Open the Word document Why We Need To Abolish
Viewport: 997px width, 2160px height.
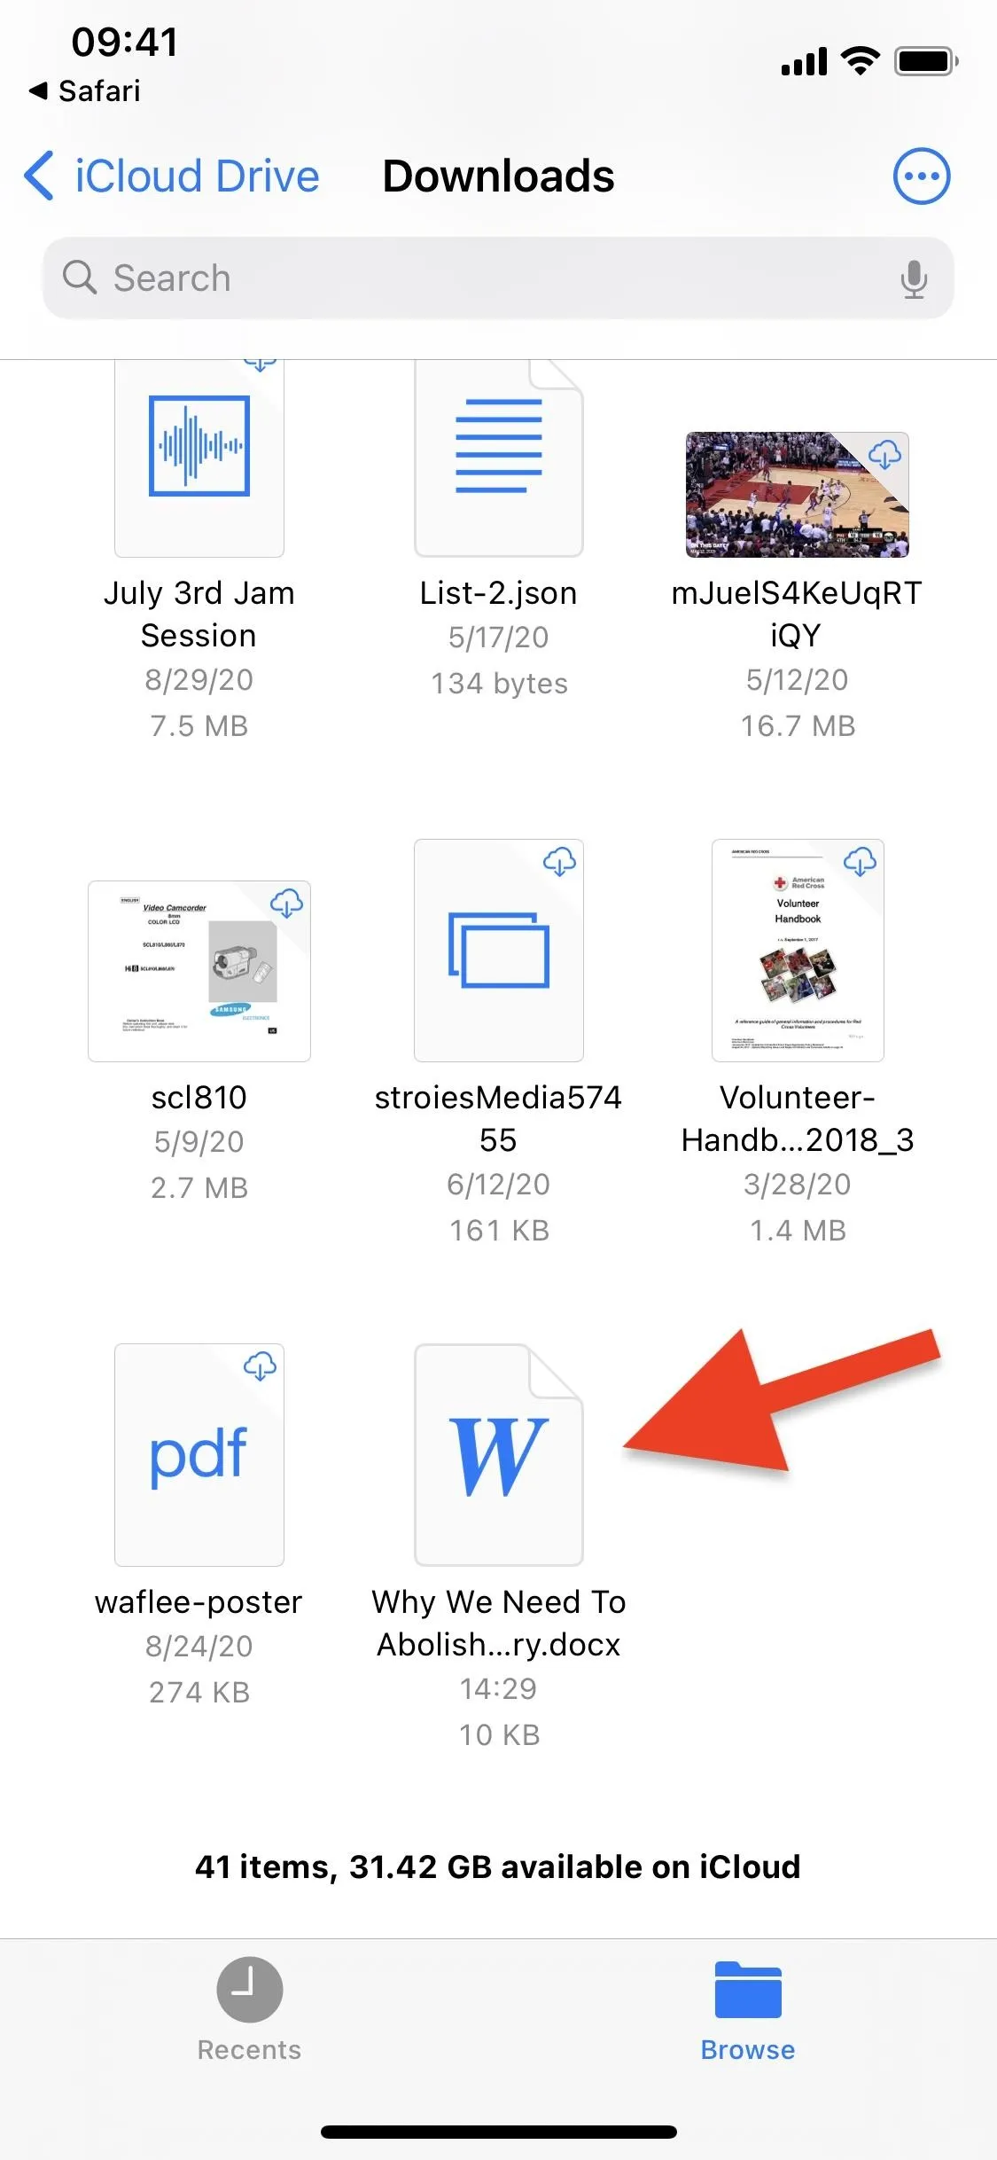tap(499, 1454)
